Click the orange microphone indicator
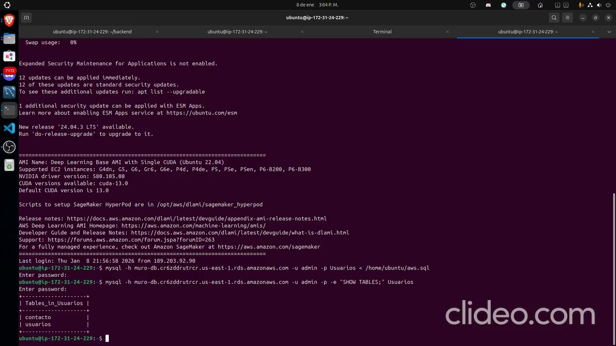 [x=581, y=5]
